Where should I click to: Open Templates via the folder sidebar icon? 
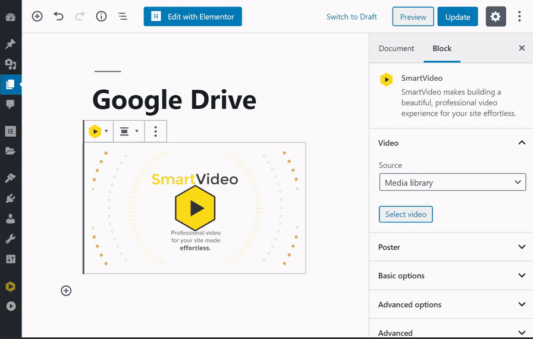(x=11, y=151)
